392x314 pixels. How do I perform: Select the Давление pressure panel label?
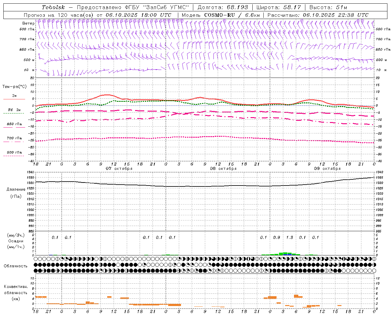click(16, 189)
